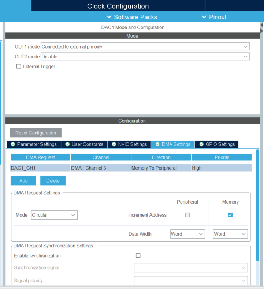Click the panel collapse arrows at top right

[262, 28]
